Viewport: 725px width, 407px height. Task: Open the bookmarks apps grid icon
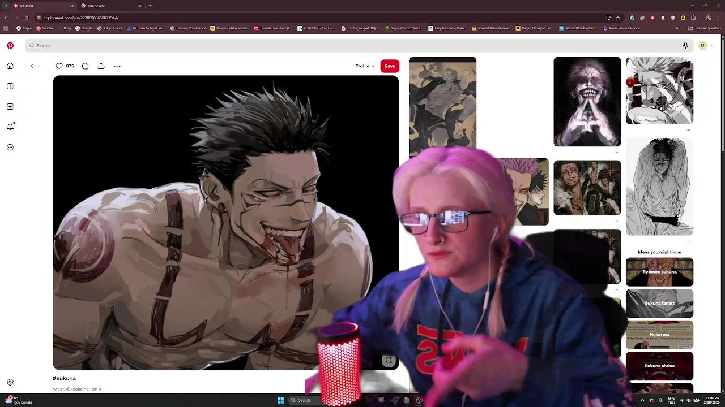(x=6, y=28)
